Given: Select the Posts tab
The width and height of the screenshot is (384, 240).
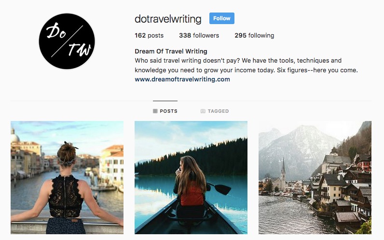Looking at the screenshot, I should (165, 111).
